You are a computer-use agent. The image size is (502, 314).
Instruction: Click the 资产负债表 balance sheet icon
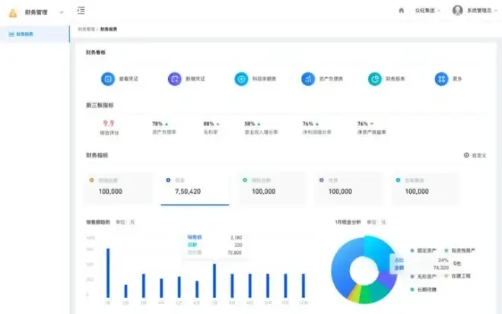pyautogui.click(x=307, y=78)
